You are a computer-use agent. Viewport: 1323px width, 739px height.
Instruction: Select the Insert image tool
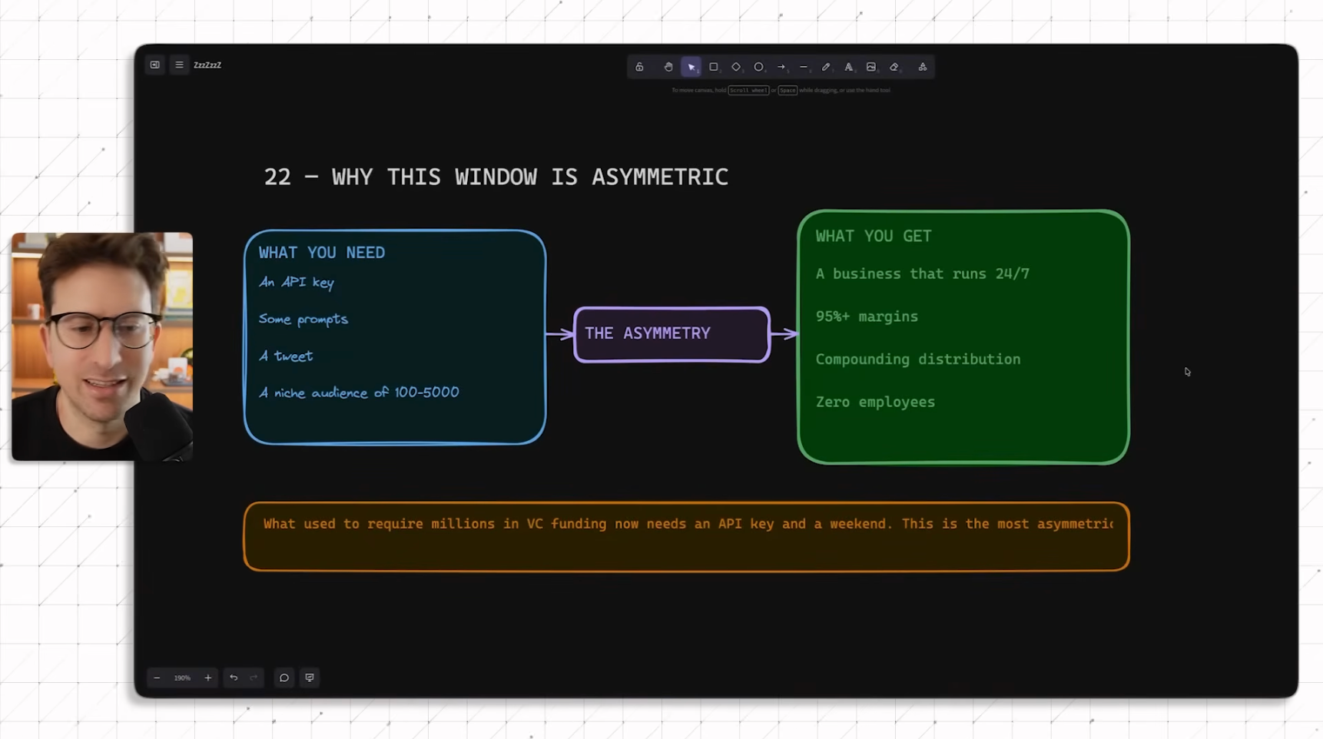(871, 68)
